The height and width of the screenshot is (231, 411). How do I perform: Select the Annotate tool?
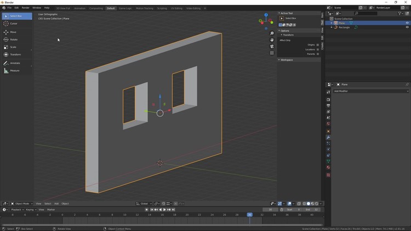[14, 63]
